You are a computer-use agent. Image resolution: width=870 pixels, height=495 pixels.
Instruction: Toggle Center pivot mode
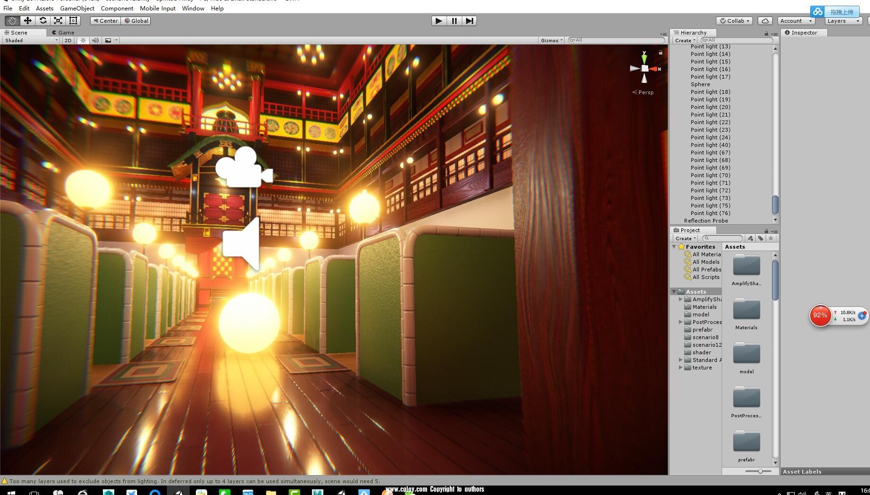[105, 20]
